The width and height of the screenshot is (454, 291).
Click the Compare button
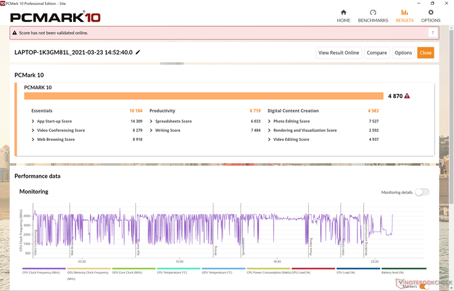click(376, 53)
